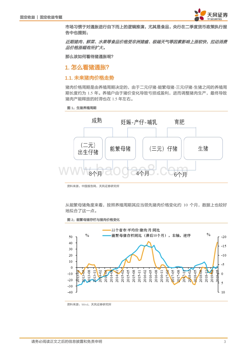
Task: Click source note '资料来源：Wind，天风证券研究所'
Action: (89, 305)
